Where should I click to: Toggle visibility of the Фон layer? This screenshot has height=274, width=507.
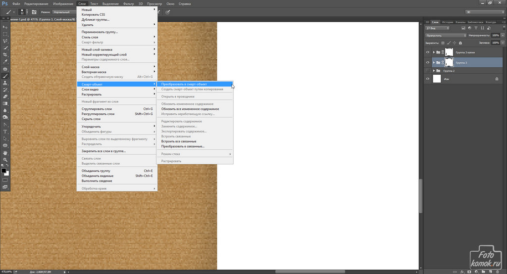(x=428, y=79)
